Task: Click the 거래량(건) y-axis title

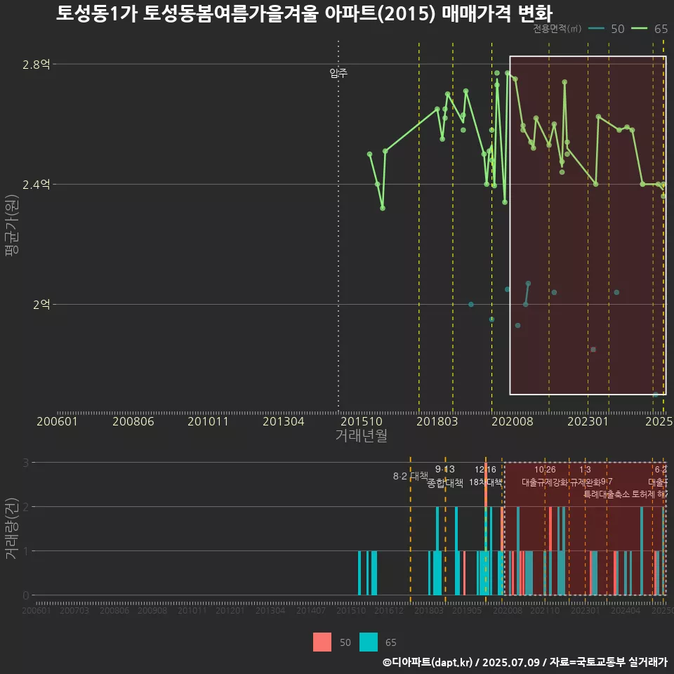Action: [12, 528]
